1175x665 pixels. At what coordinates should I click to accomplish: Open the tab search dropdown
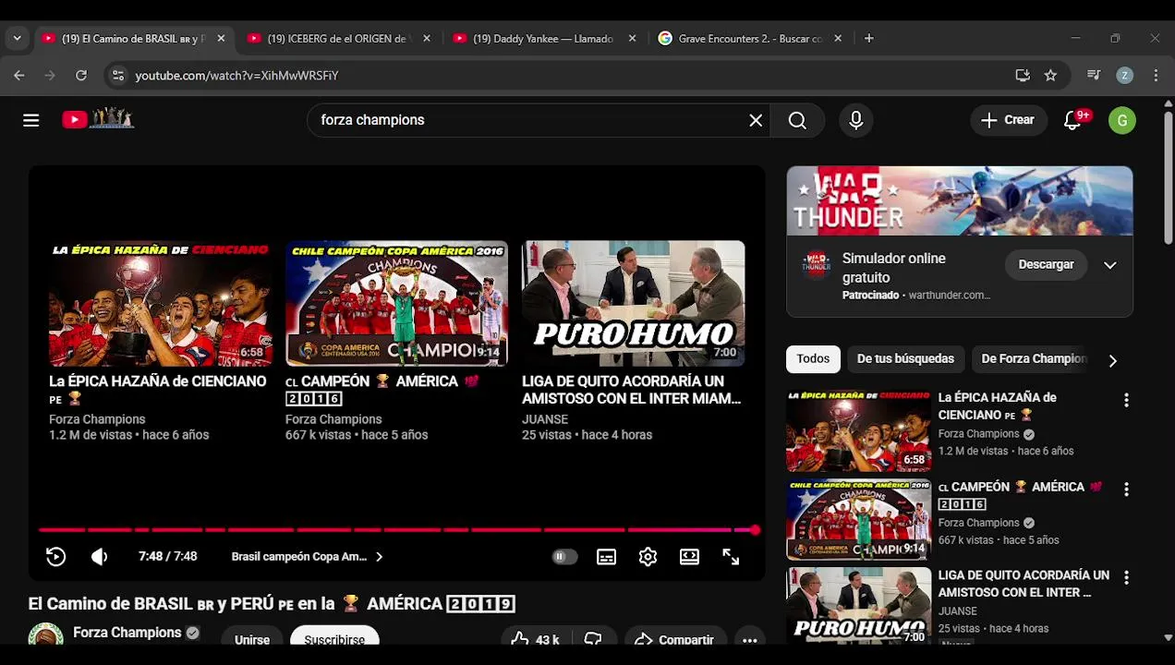17,39
